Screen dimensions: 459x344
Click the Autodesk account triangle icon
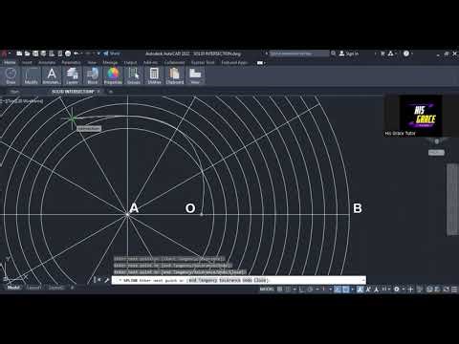pos(390,54)
